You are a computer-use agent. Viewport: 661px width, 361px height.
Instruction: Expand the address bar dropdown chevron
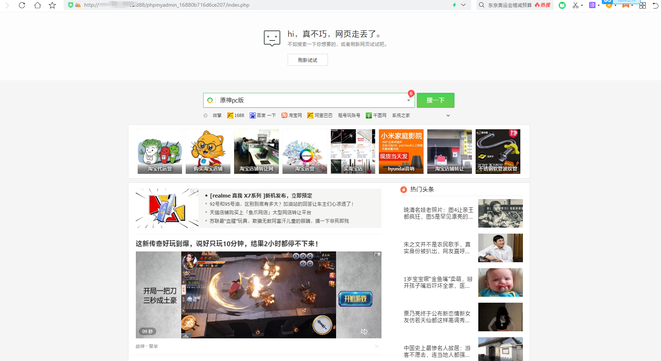pyautogui.click(x=463, y=5)
